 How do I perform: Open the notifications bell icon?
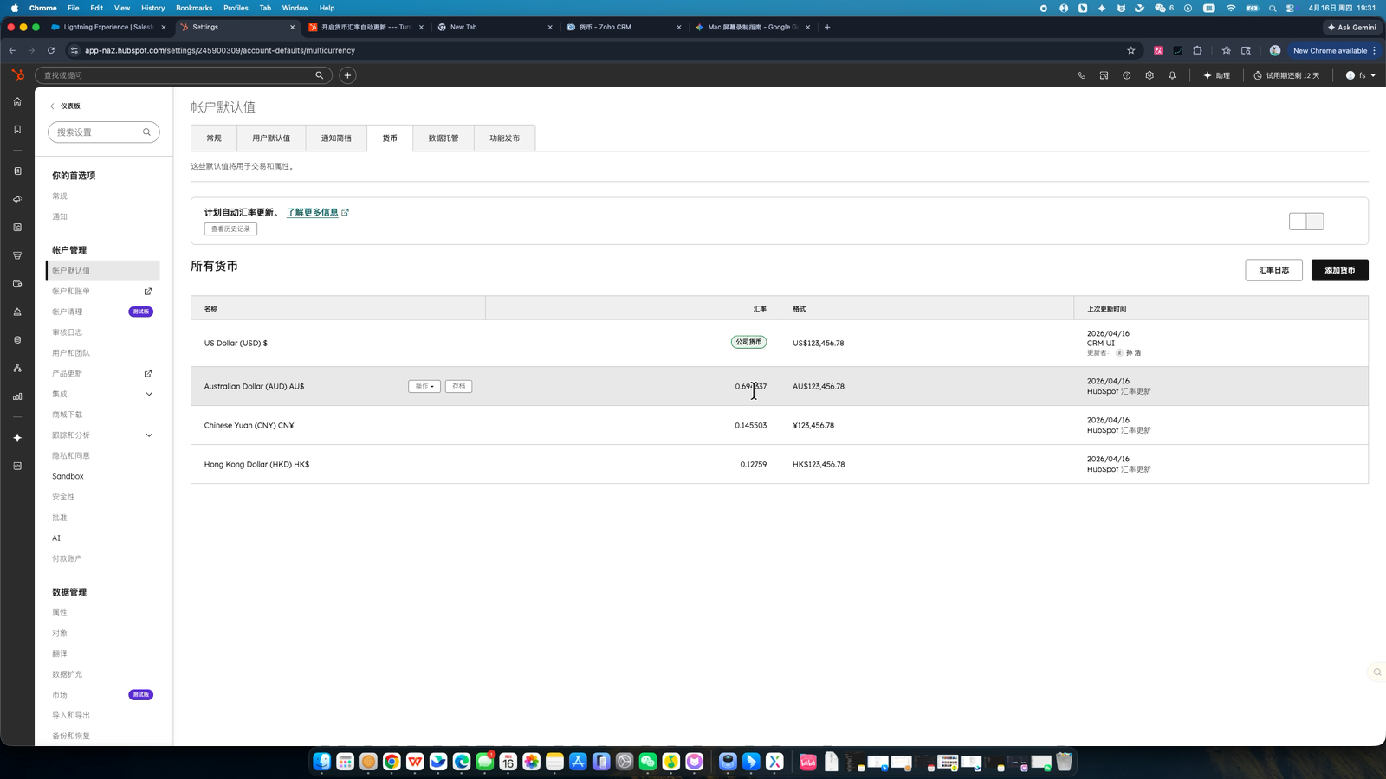1172,75
